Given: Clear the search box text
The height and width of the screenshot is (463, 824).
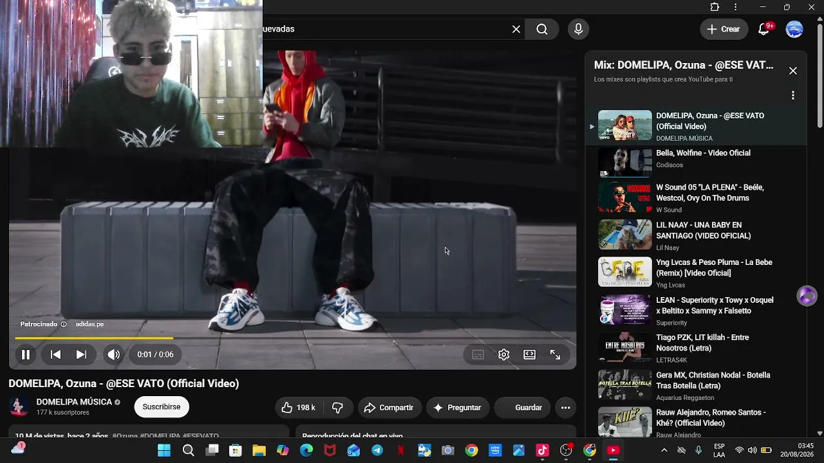Looking at the screenshot, I should 516,29.
